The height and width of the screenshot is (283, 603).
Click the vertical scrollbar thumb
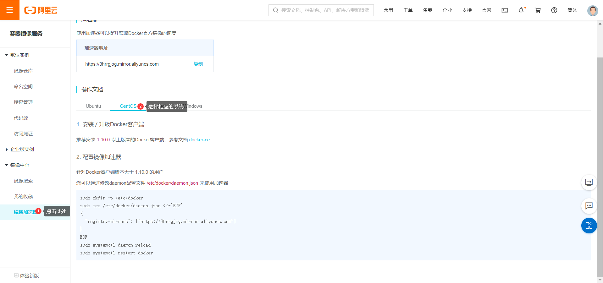coord(600,166)
